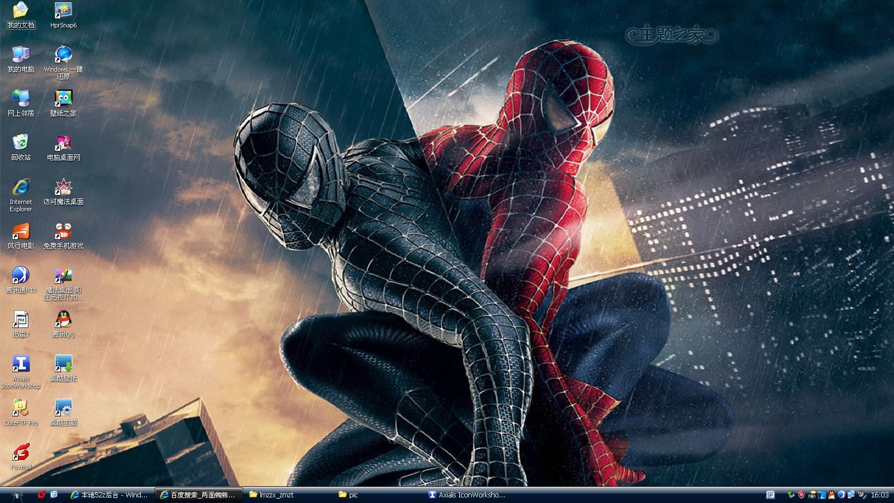
Task: Click the safely remove hardware tray icon
Action: (x=791, y=495)
